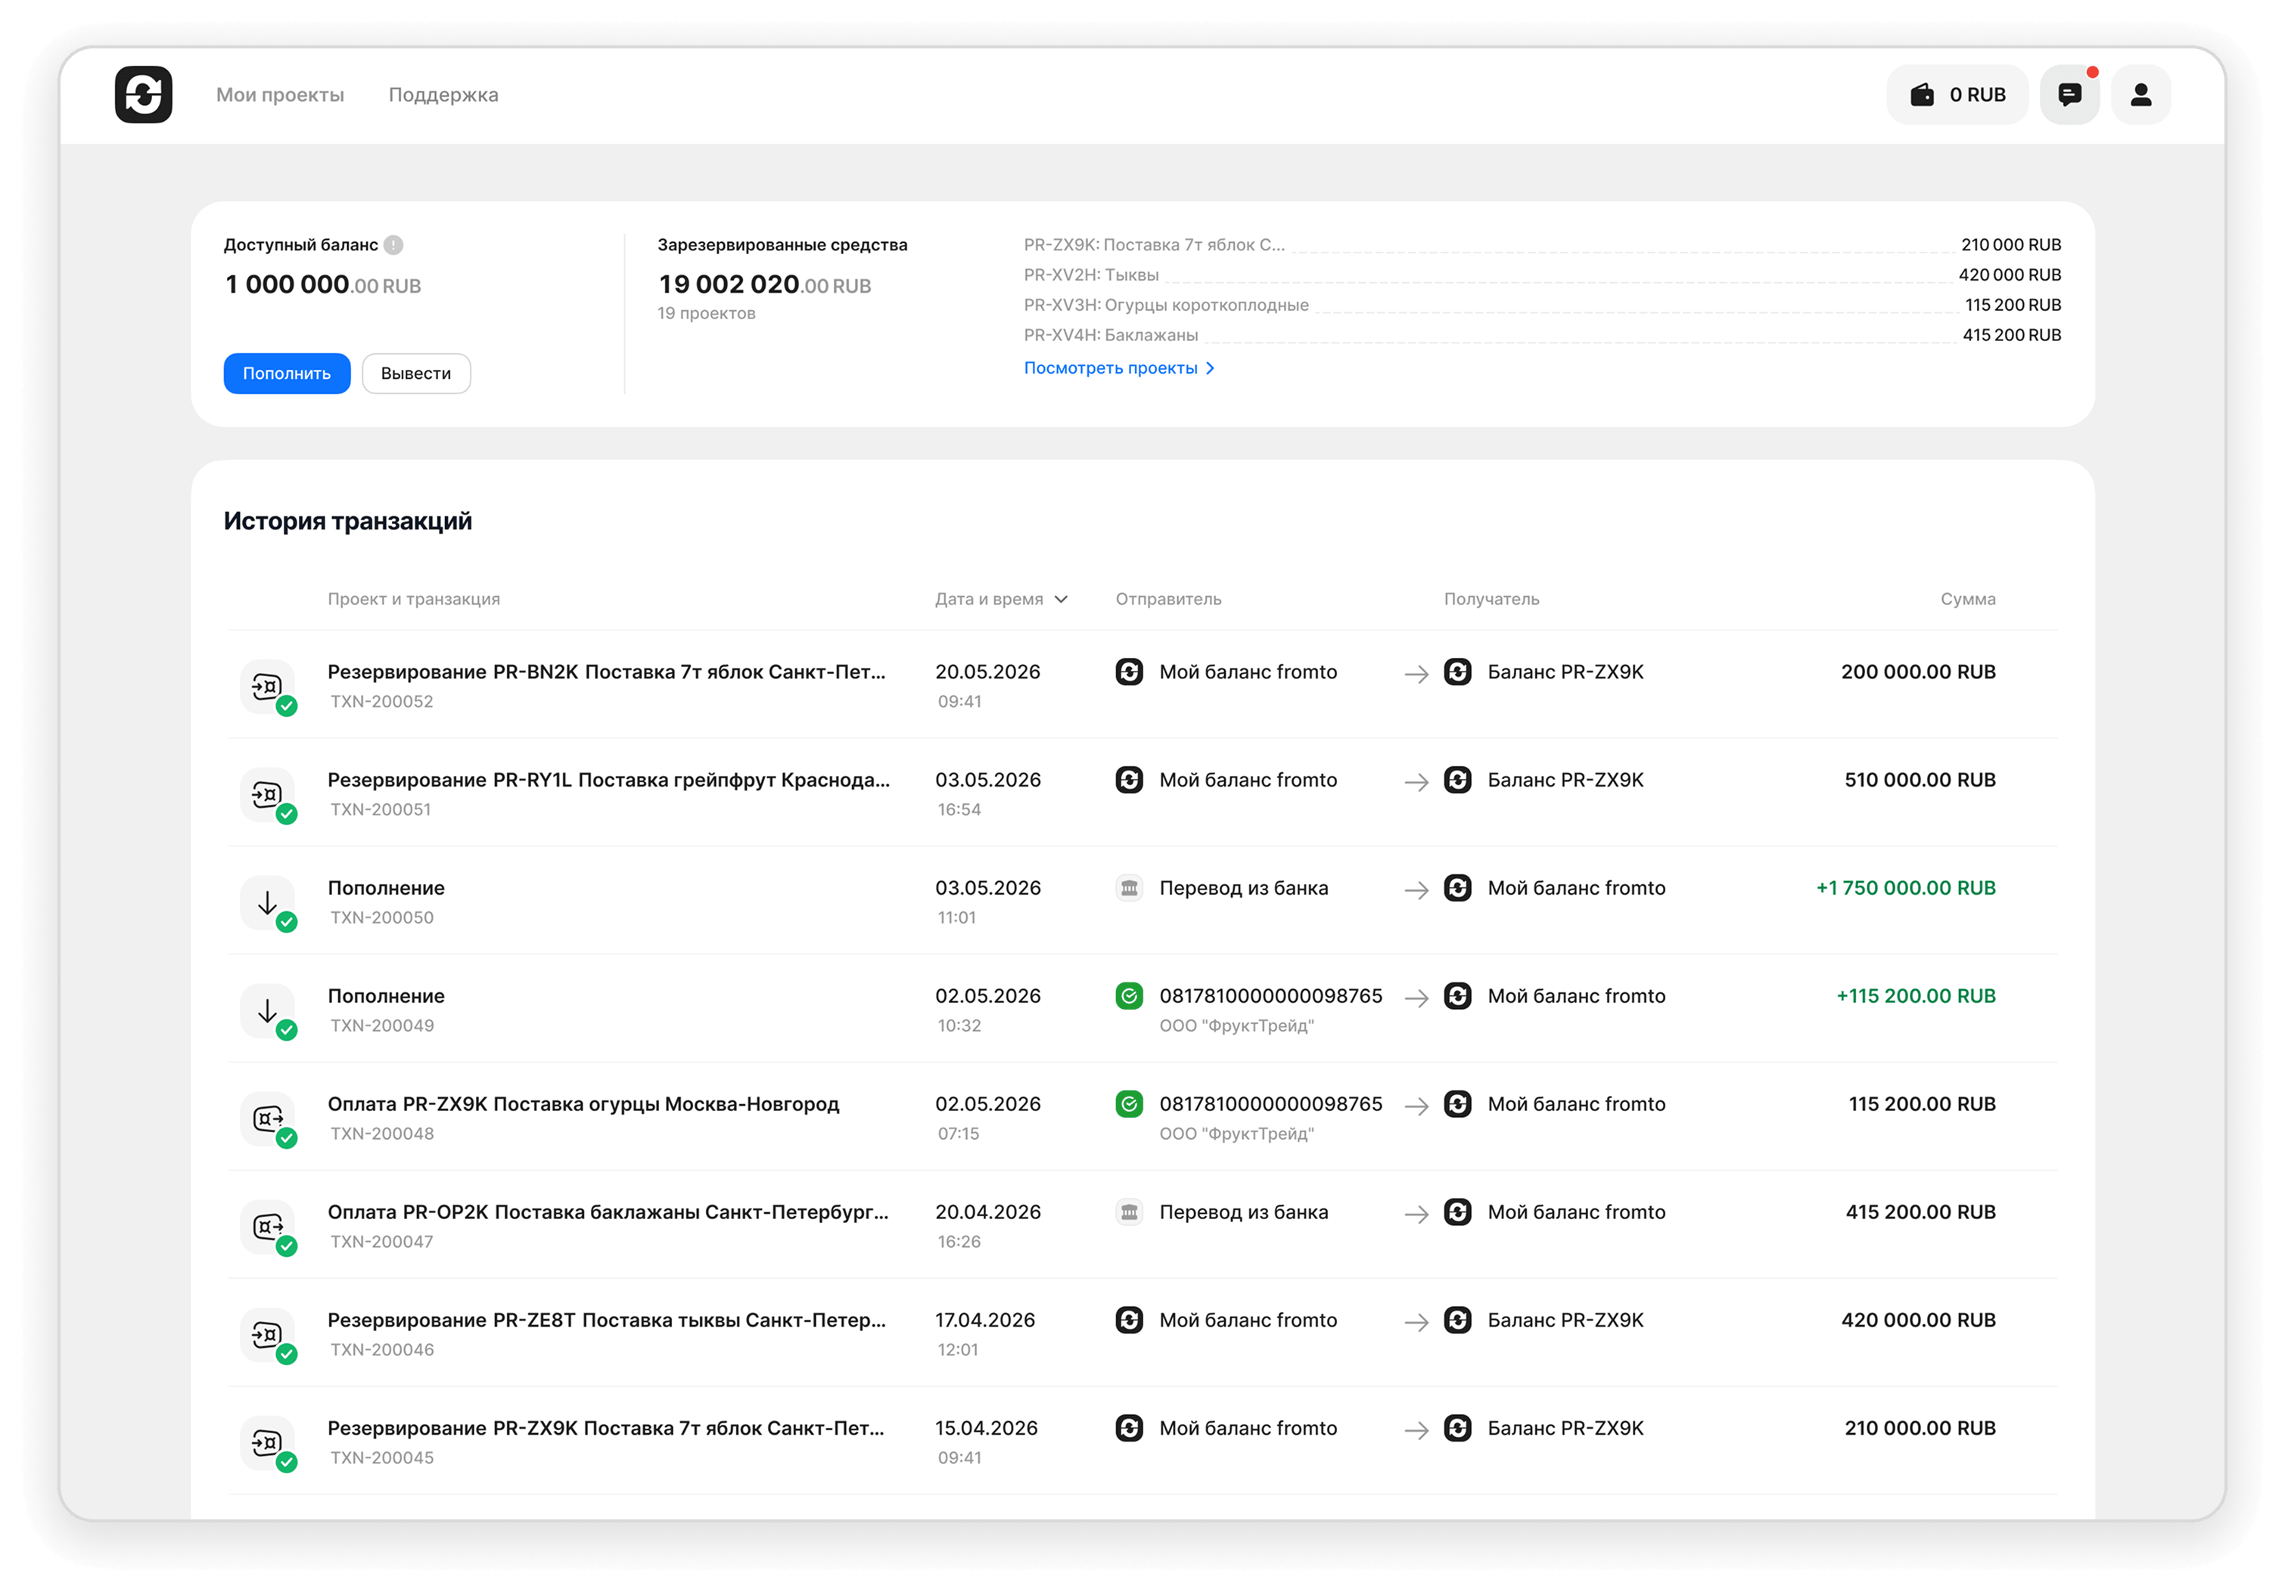Click the Сумма column header
The image size is (2285, 1592).
click(1967, 599)
